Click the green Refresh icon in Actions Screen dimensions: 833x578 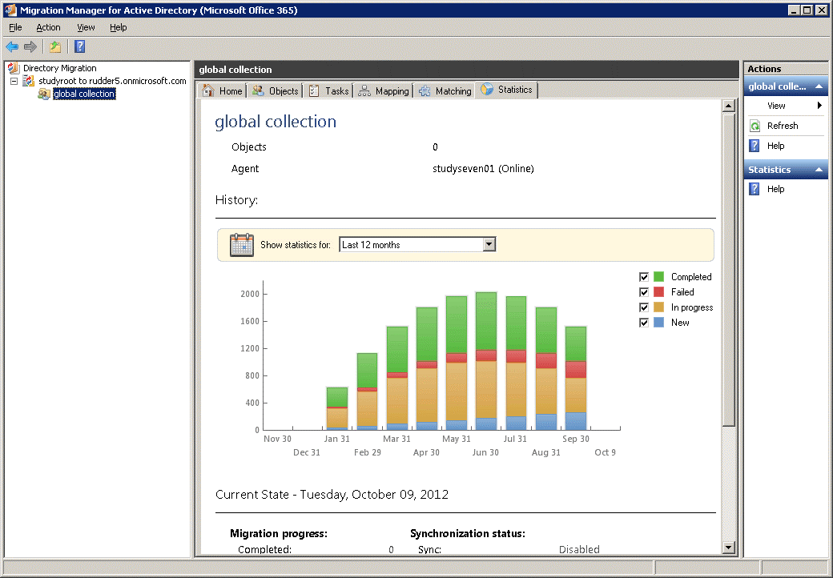[755, 126]
